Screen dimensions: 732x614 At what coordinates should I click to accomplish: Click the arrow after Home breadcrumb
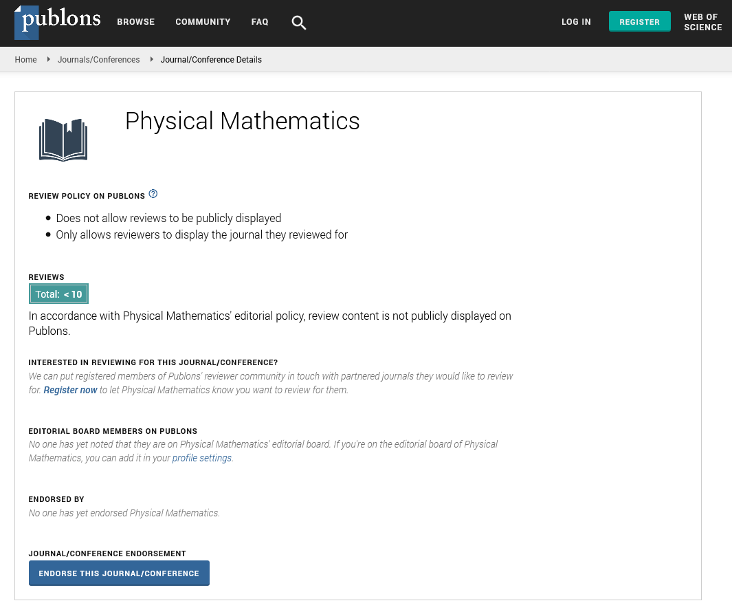point(48,60)
